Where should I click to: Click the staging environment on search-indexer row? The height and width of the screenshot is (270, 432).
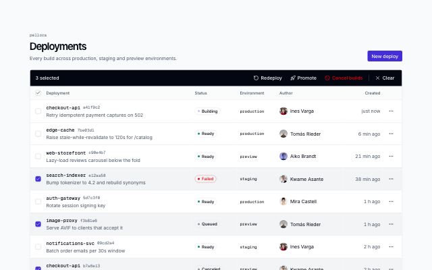click(248, 179)
